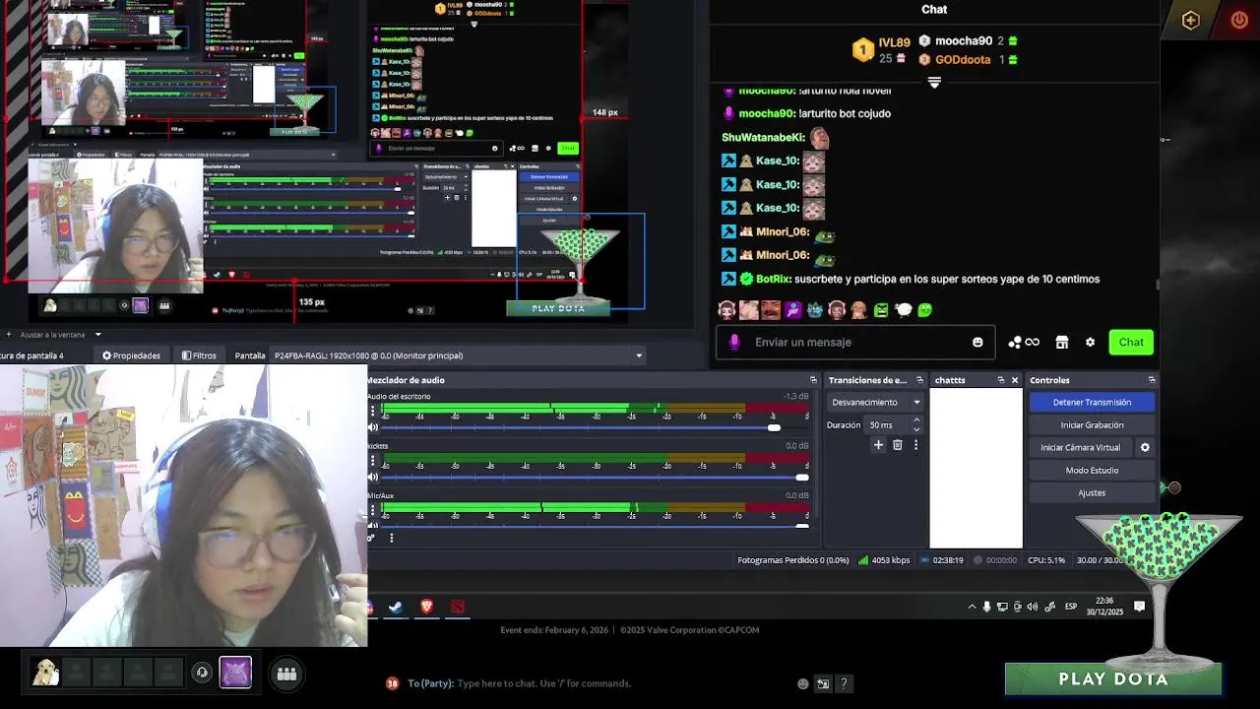The image size is (1260, 709).
Task: Click Iniciar Cámara Virtual button
Action: point(1080,447)
